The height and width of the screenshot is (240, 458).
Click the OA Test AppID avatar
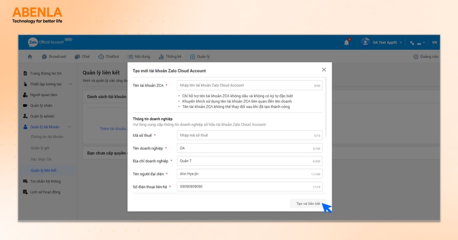tap(365, 42)
